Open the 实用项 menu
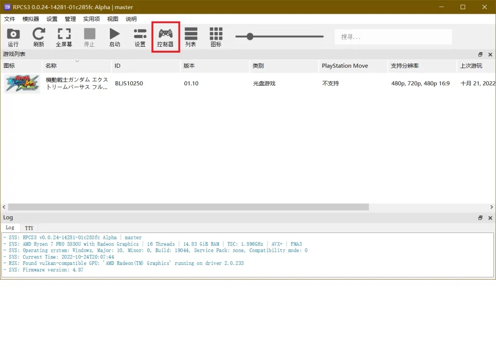The height and width of the screenshot is (358, 496). coord(91,19)
